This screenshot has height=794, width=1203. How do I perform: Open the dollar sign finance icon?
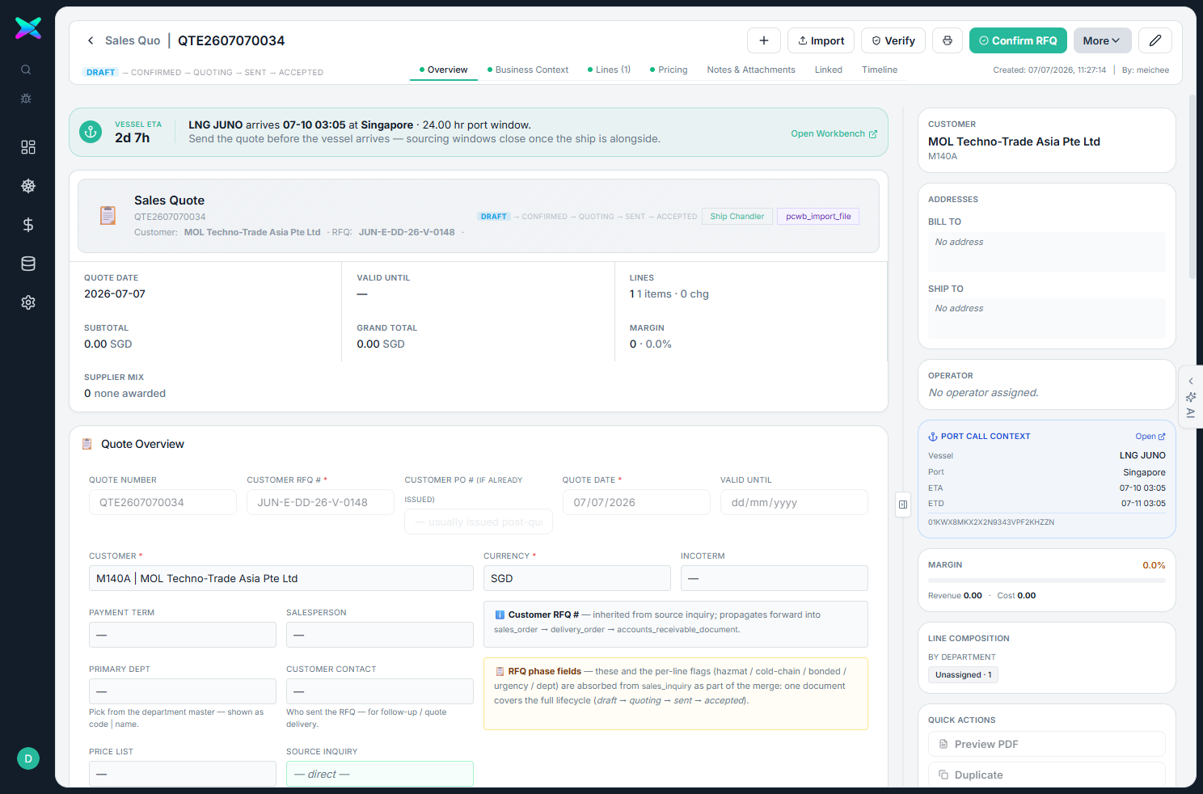[x=28, y=225]
